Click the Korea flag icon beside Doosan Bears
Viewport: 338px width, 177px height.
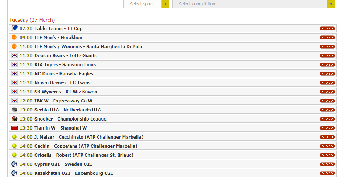(x=15, y=55)
